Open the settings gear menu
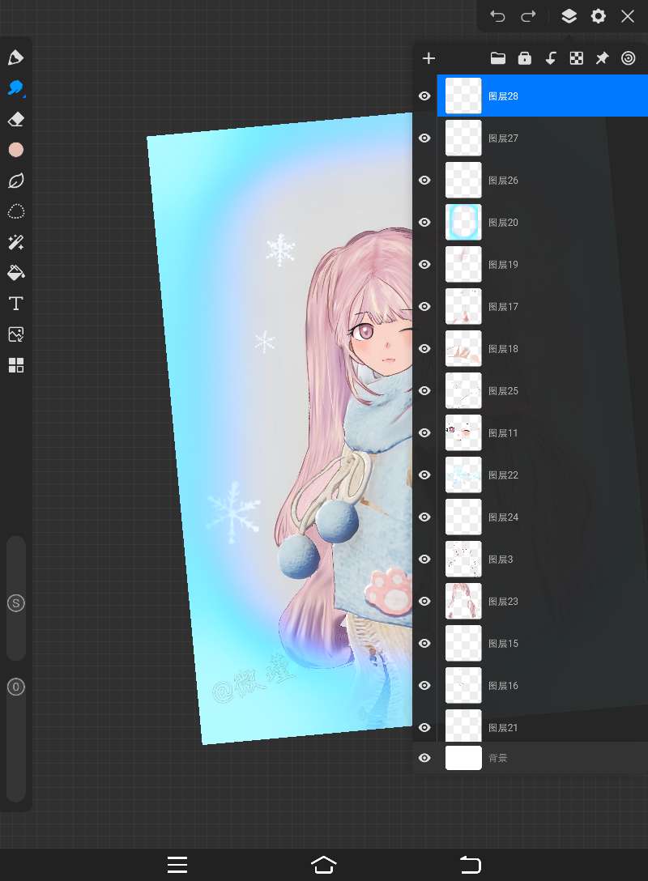The height and width of the screenshot is (881, 648). click(599, 16)
